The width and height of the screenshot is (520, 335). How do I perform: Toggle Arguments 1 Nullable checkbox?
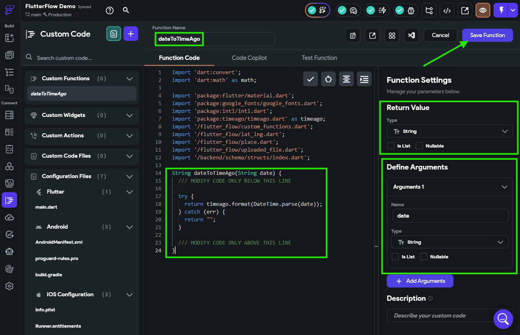(x=424, y=257)
